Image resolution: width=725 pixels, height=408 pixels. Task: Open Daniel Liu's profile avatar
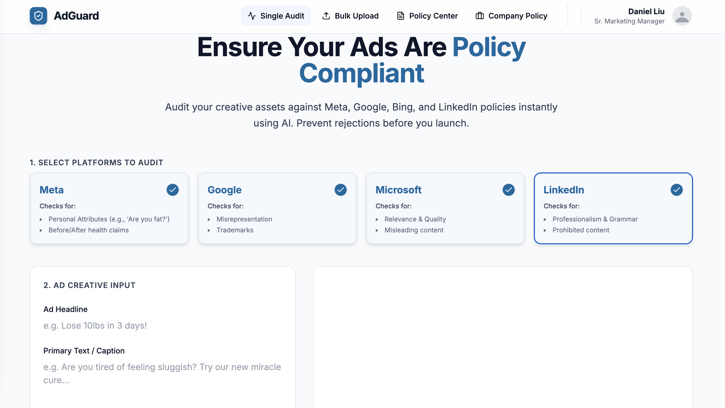point(682,16)
